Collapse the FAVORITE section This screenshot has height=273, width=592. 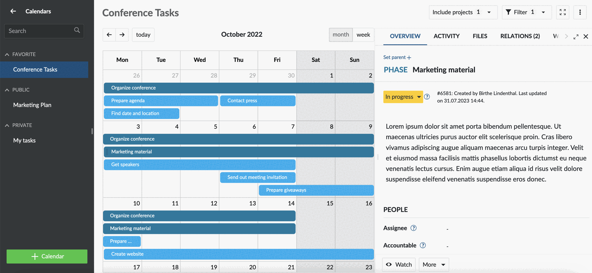coord(7,54)
